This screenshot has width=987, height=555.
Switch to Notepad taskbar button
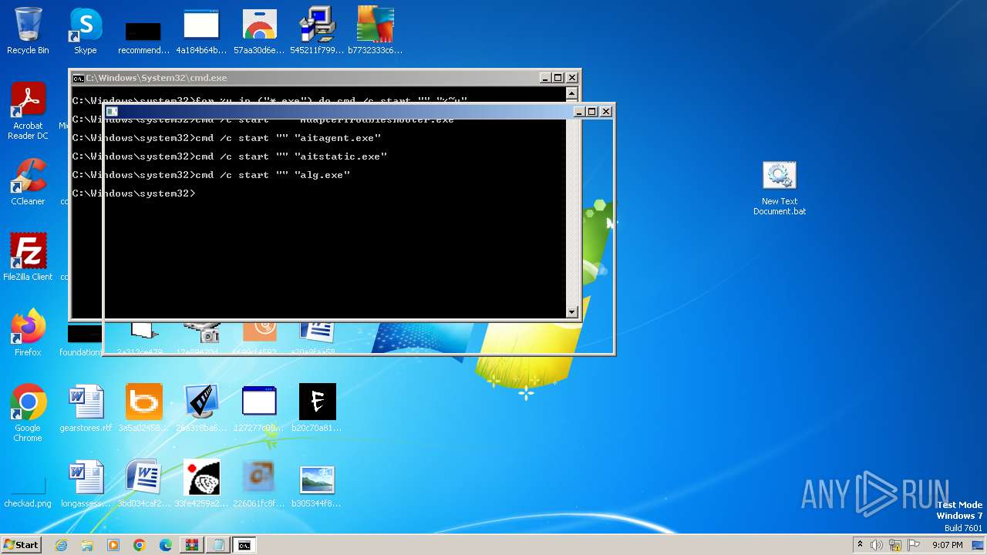pyautogui.click(x=218, y=545)
